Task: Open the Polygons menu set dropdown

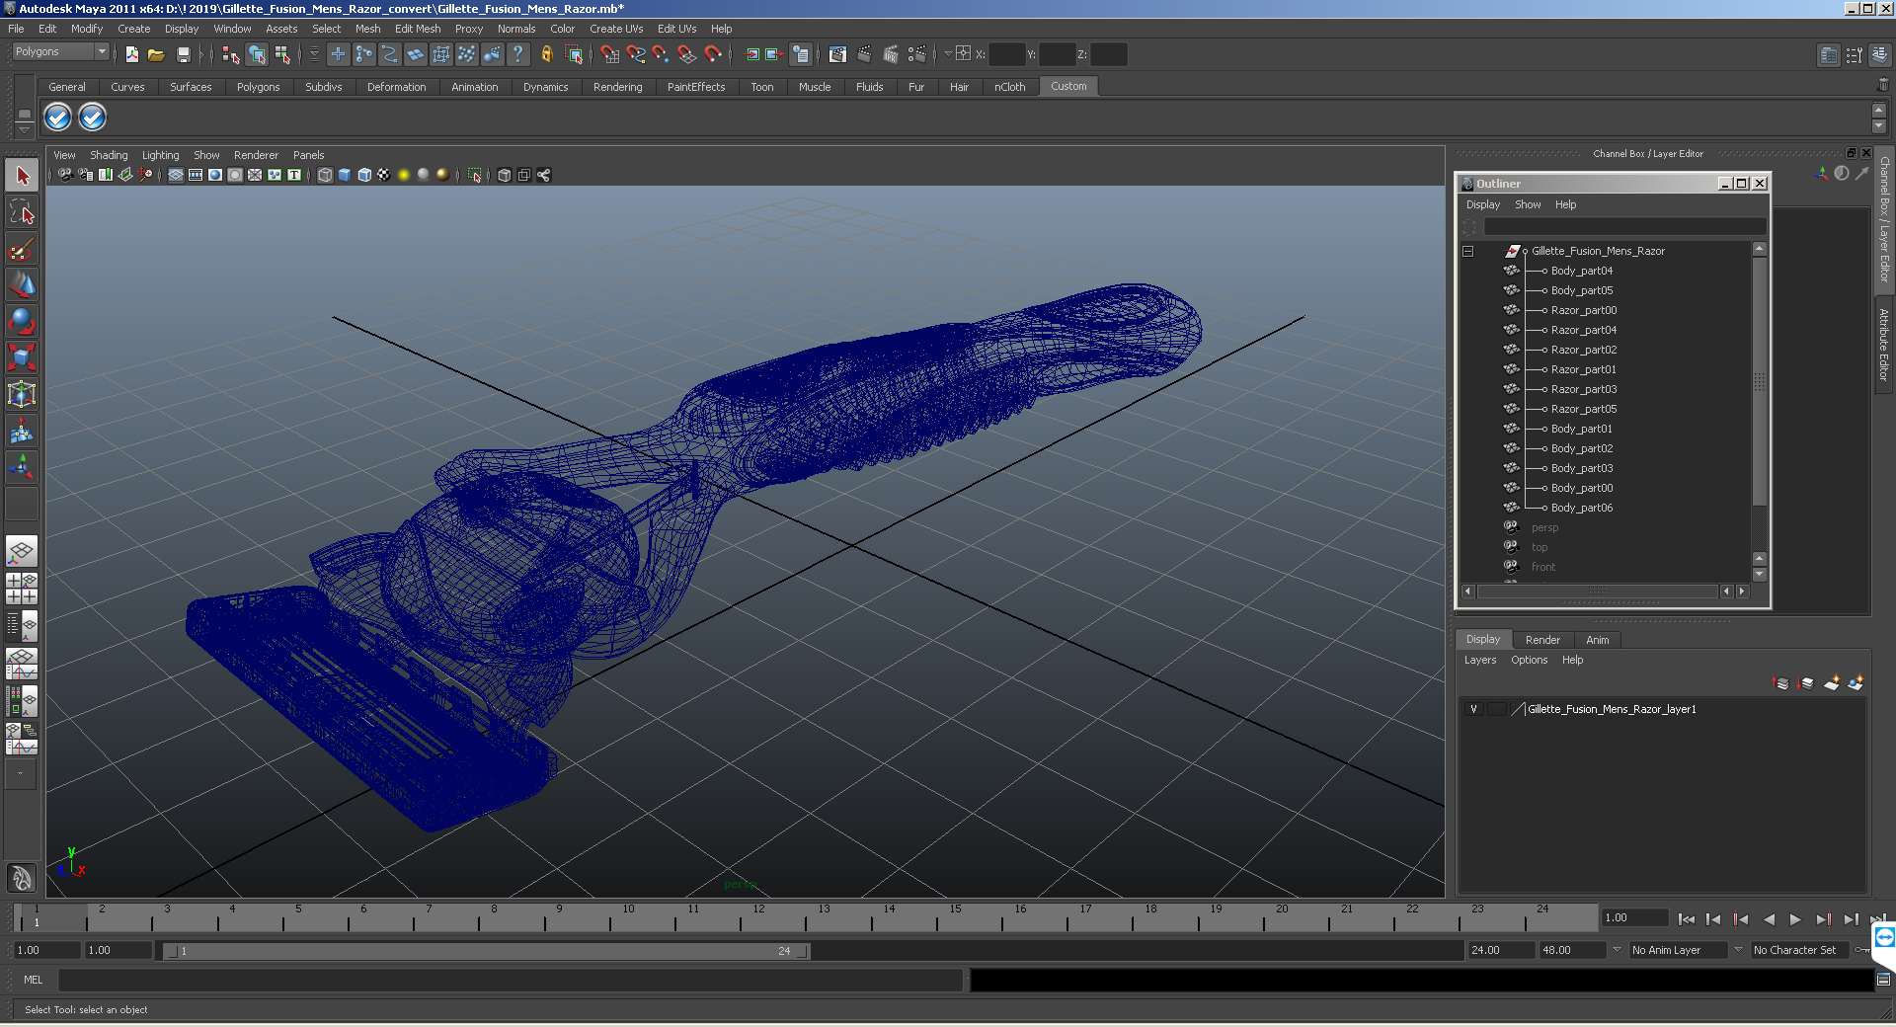Action: coord(101,51)
